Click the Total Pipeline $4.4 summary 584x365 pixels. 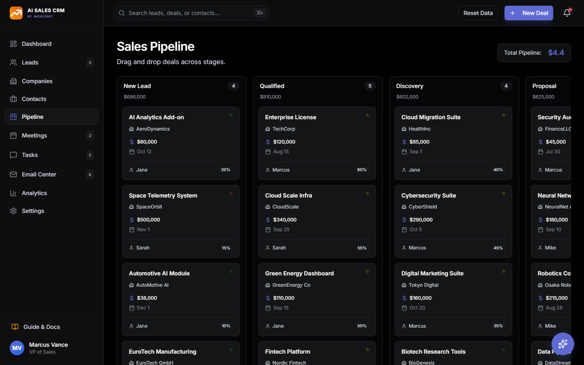pos(534,53)
